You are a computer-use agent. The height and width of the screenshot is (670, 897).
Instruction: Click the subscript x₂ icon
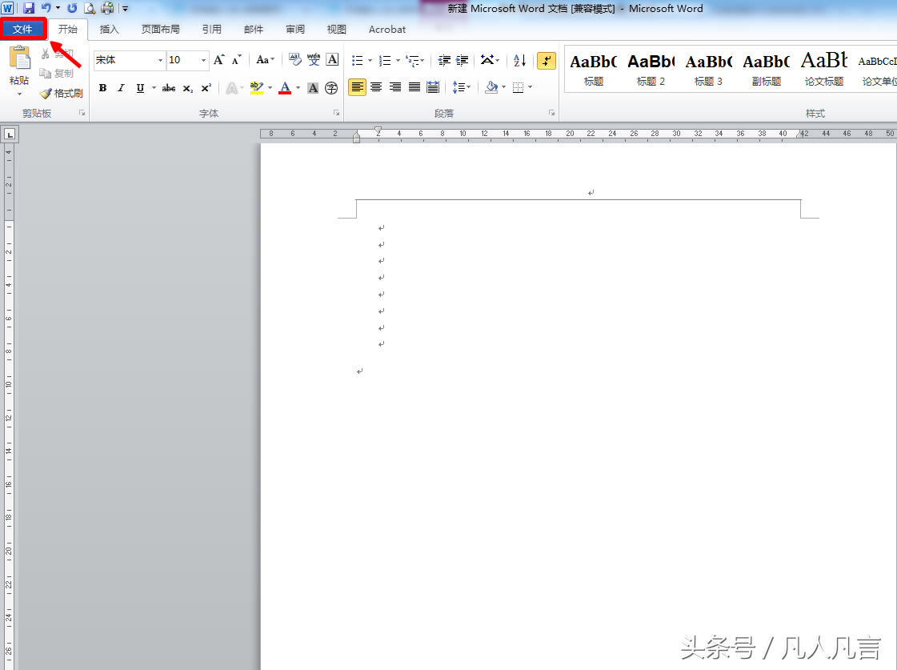click(187, 88)
